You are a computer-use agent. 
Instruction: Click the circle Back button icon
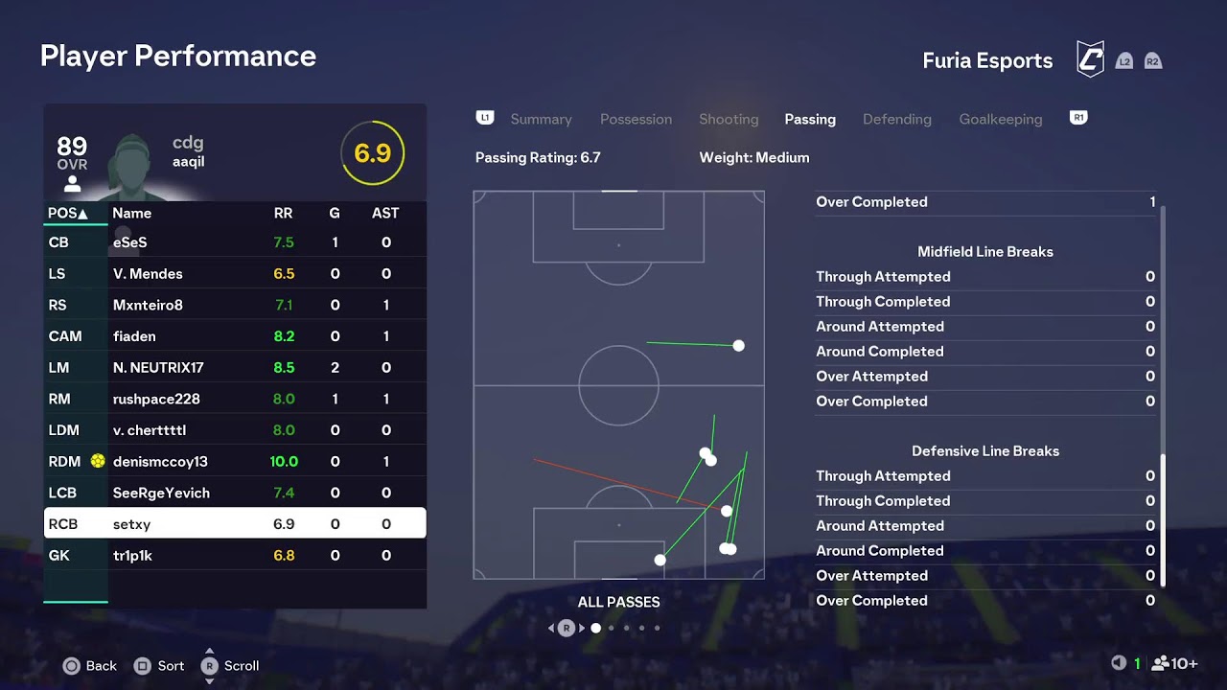(71, 666)
